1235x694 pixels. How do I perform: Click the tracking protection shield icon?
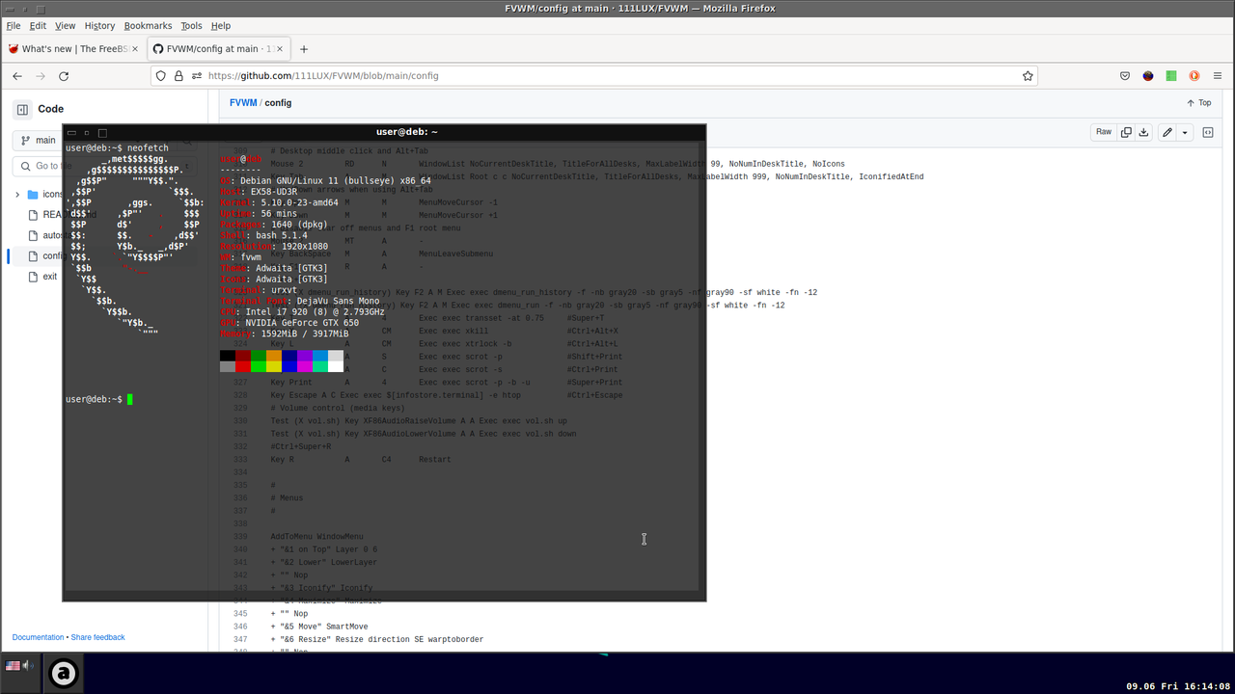(161, 76)
